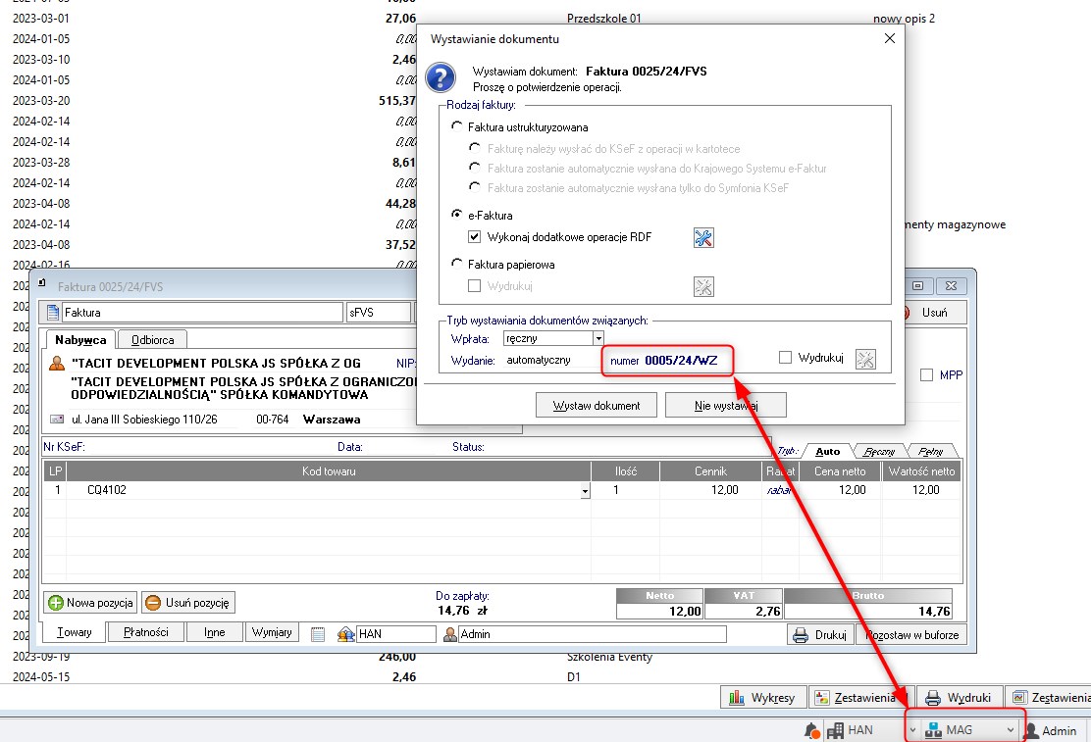Click the orange Usuń pozycję minus icon
The height and width of the screenshot is (742, 1091).
[153, 603]
